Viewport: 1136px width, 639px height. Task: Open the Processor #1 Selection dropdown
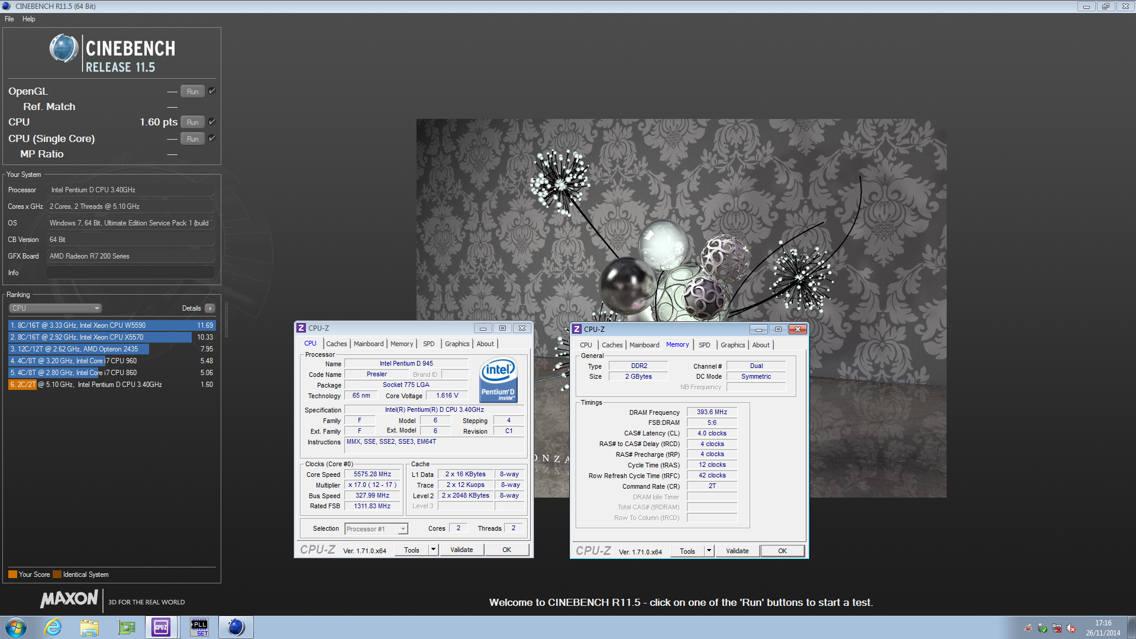(376, 529)
